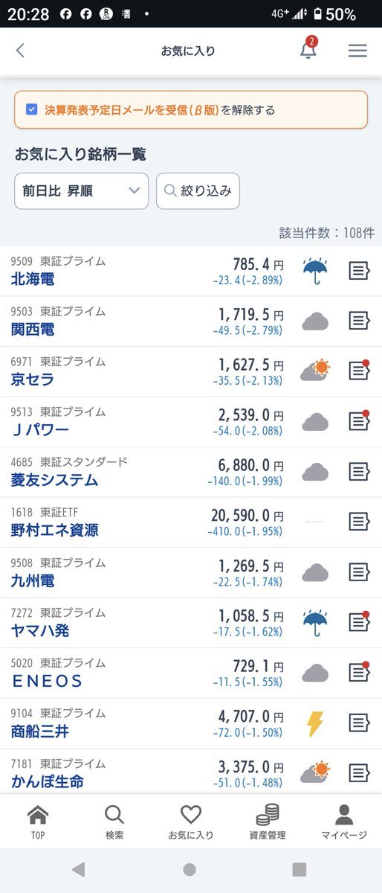Open the 菱友システム stock link

point(54,480)
